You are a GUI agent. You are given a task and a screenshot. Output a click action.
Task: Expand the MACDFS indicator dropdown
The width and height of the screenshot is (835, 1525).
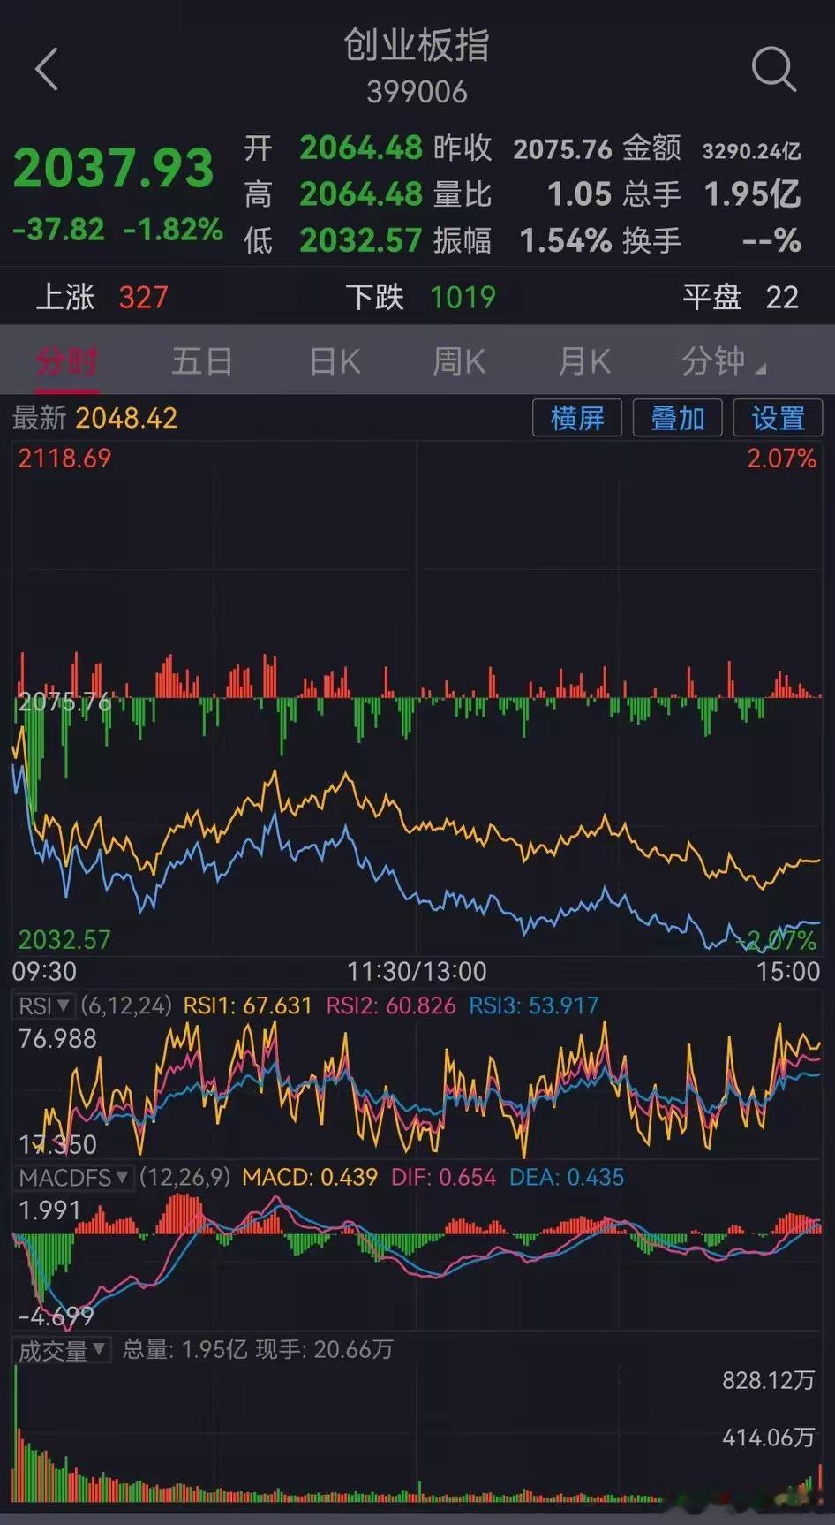click(x=73, y=1177)
